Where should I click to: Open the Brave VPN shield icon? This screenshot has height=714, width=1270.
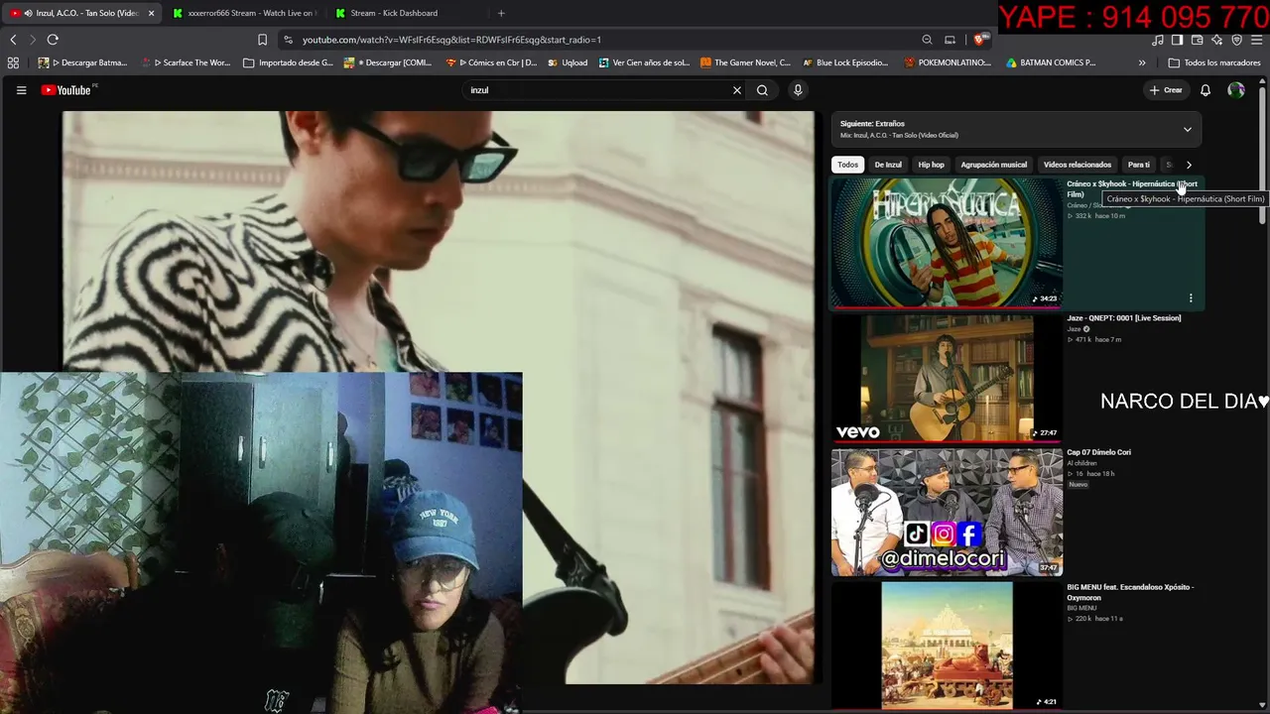1236,40
